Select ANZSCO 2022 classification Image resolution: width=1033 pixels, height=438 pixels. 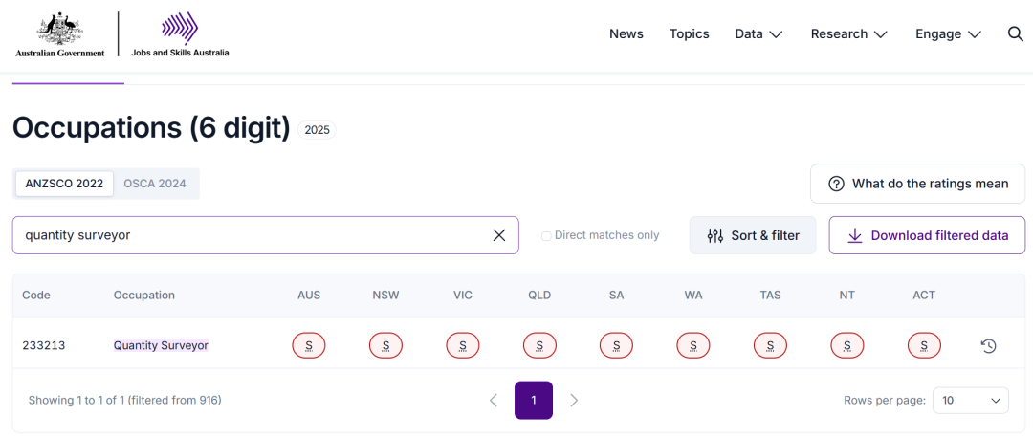coord(64,184)
